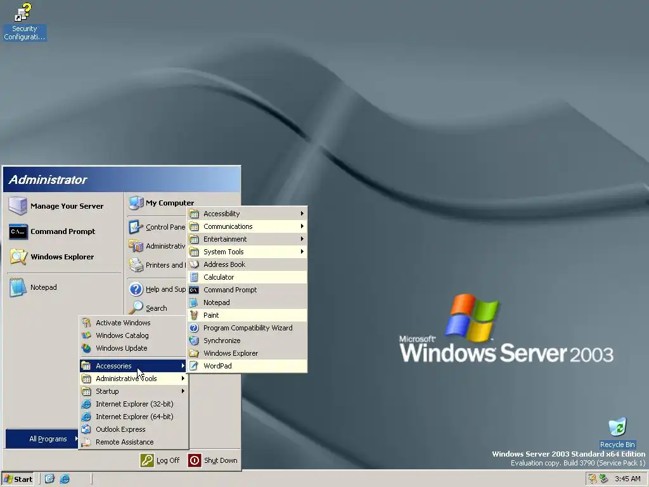
Task: Expand the Startup folder submenu
Action: pyautogui.click(x=133, y=391)
